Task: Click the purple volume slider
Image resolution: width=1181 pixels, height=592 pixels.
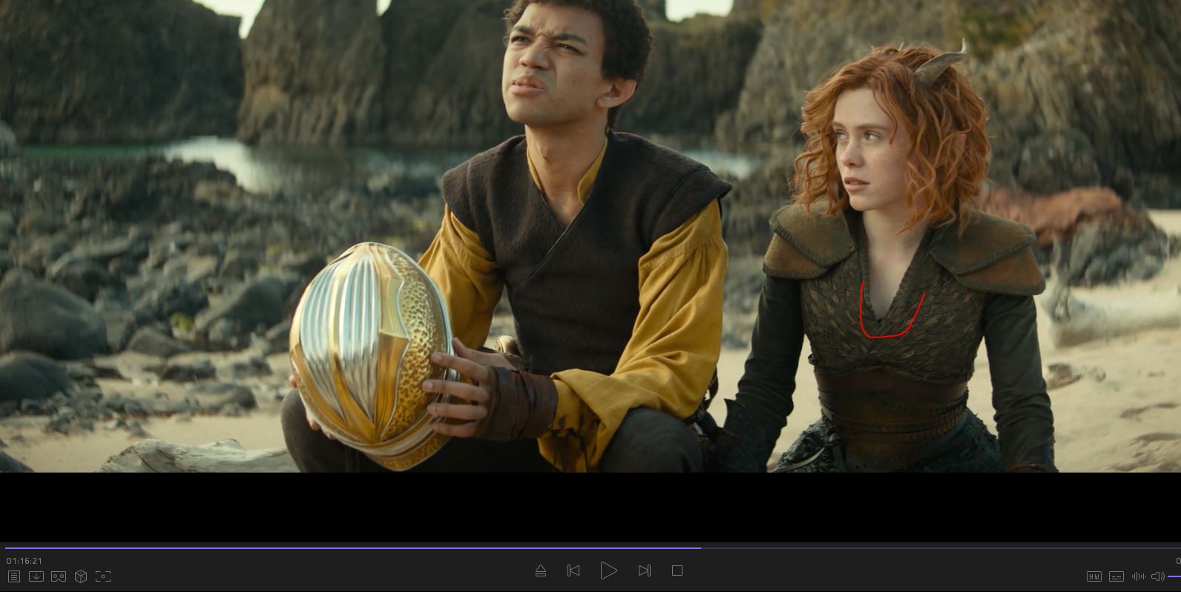Action: pos(1174,576)
